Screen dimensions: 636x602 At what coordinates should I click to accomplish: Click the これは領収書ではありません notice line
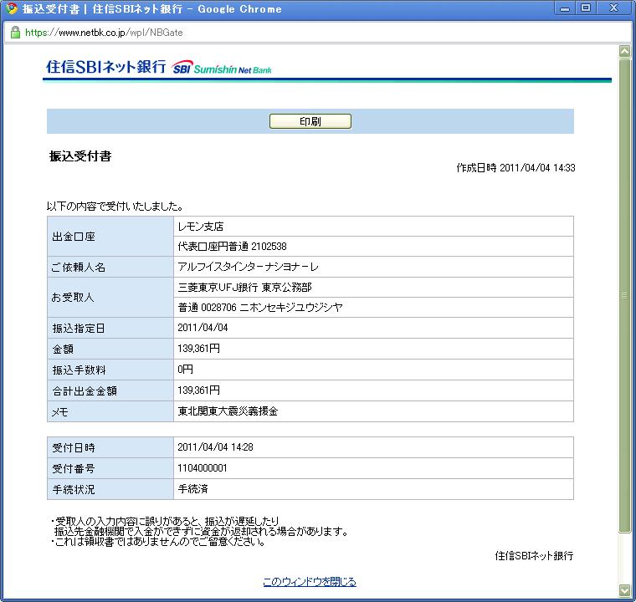pos(158,542)
